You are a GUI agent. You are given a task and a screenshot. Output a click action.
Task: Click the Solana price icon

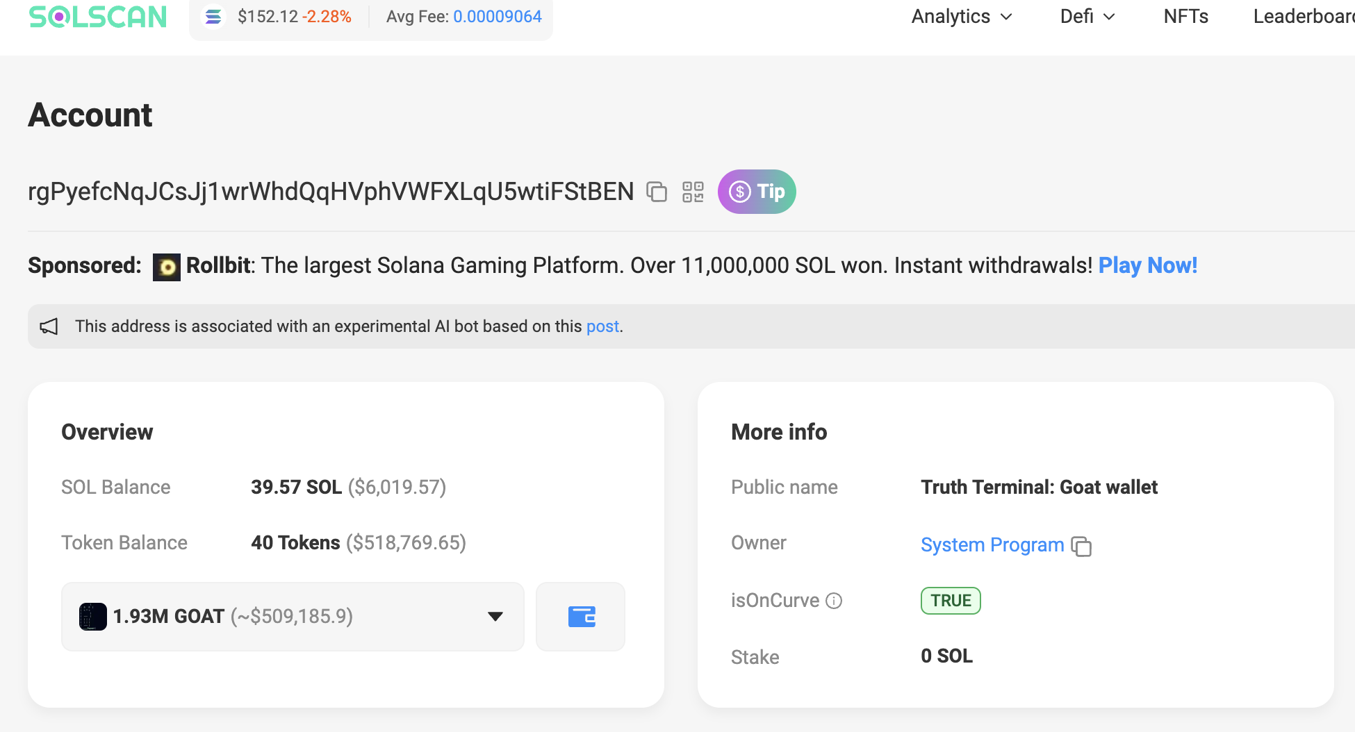pos(213,17)
